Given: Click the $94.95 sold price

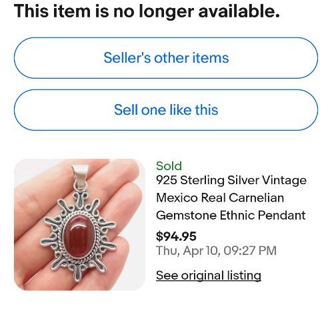Looking at the screenshot, I should pos(176,236).
